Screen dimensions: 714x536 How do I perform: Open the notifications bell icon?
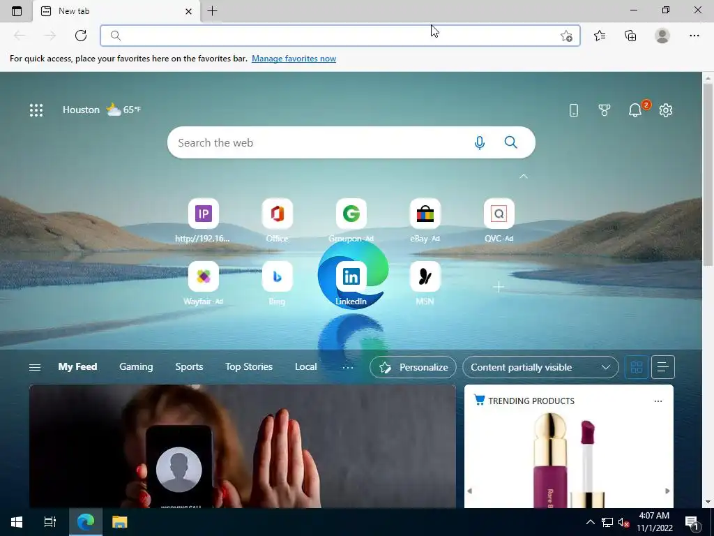pos(635,110)
